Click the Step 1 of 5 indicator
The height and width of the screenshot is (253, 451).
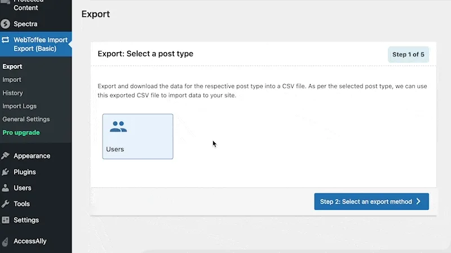tap(408, 55)
